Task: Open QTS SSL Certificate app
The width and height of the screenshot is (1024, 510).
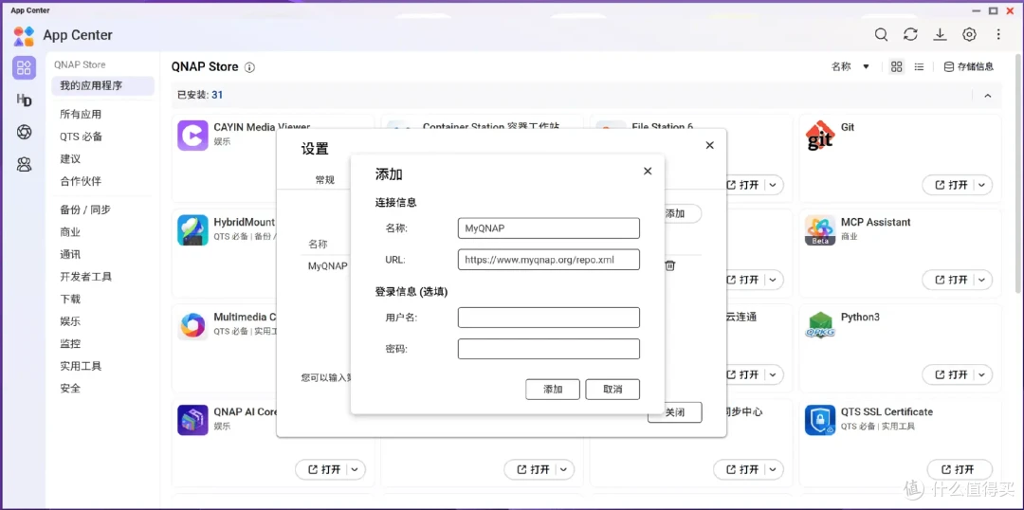Action: [x=960, y=469]
